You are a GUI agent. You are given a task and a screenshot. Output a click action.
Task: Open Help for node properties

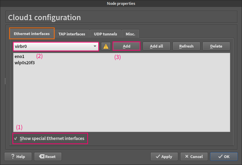pyautogui.click(x=18, y=157)
